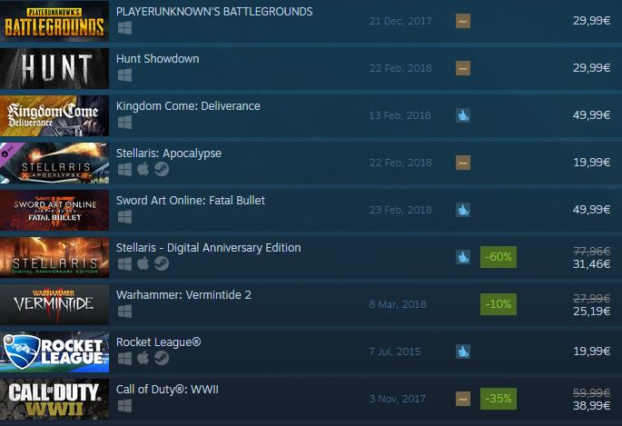Screen dimensions: 622x426
Task: Click the Windows icon under Hunt Showdown
Action: coord(124,75)
